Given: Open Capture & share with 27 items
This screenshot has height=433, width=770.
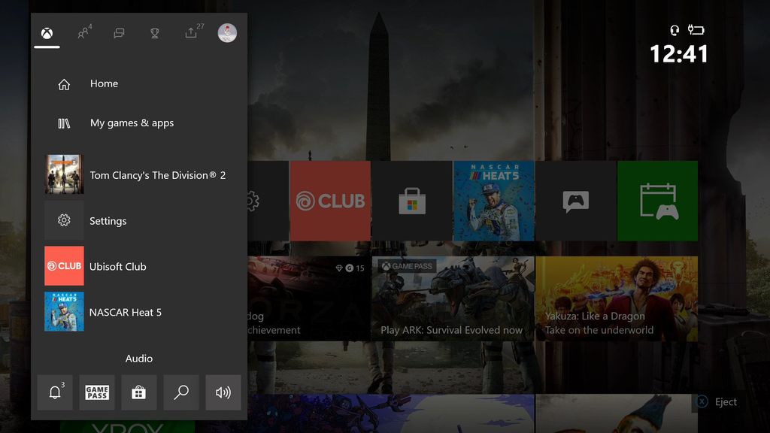Looking at the screenshot, I should [x=189, y=33].
